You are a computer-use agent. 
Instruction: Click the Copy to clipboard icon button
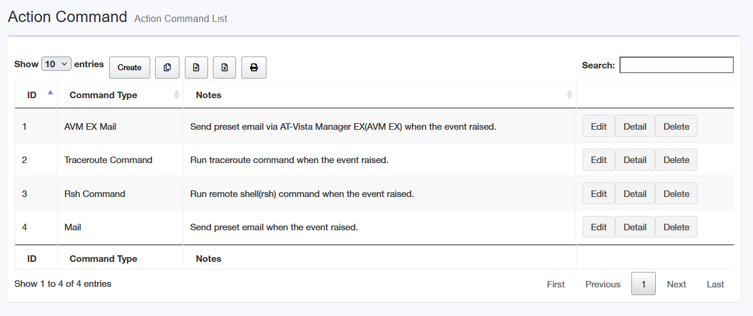167,68
